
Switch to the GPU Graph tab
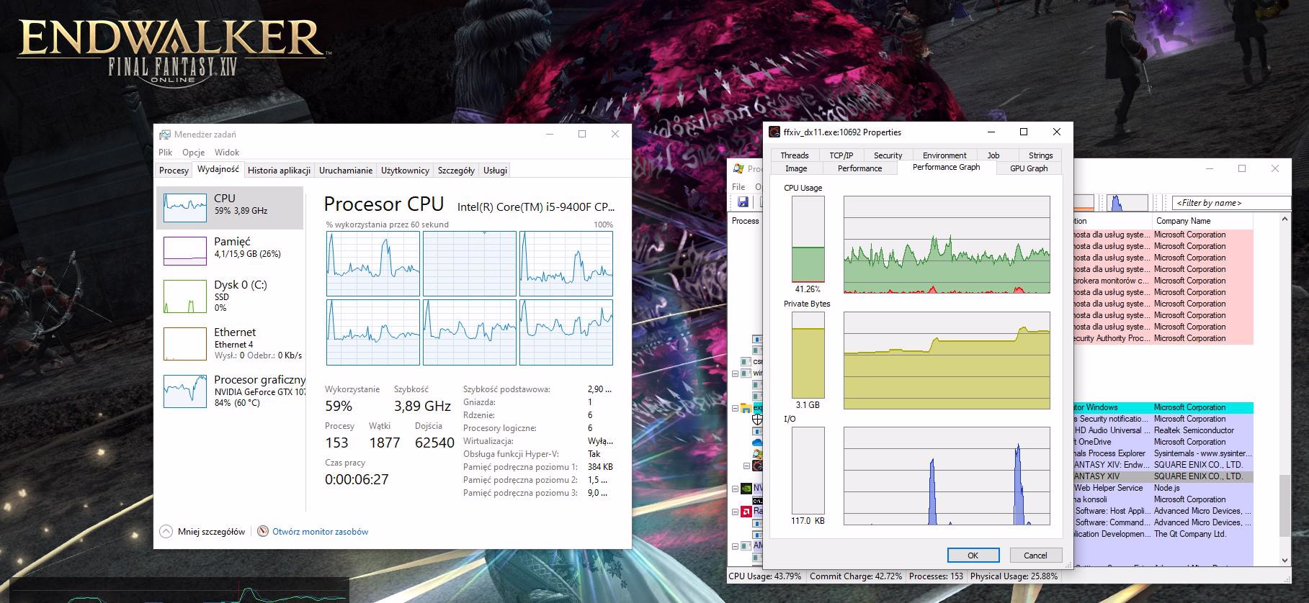click(1028, 168)
